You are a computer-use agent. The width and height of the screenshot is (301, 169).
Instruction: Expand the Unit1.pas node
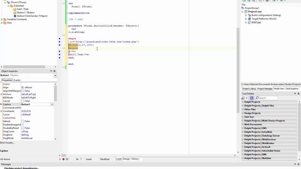246,23
